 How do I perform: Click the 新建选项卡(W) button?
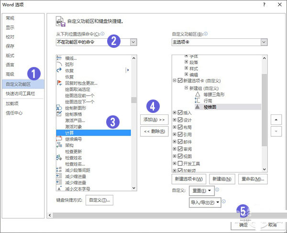tap(189, 179)
